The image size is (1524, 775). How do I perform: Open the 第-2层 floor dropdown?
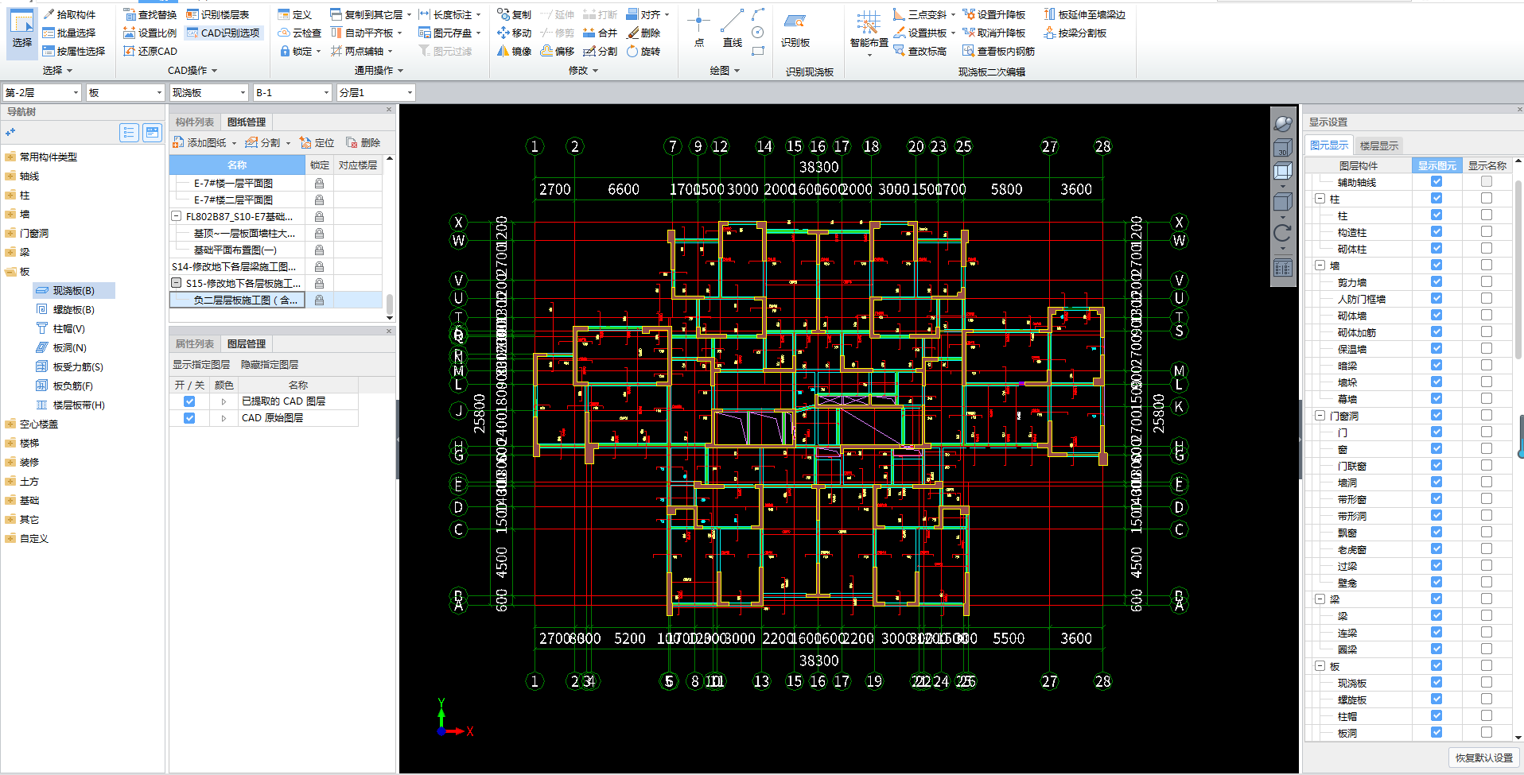(76, 93)
